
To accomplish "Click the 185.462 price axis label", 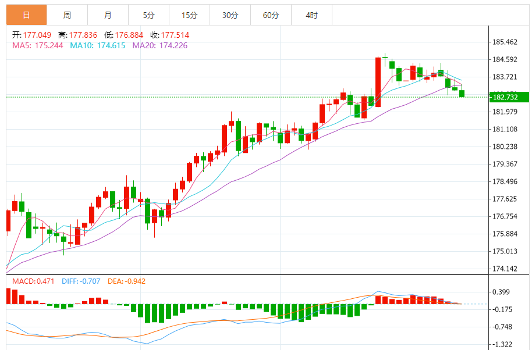I will [x=505, y=42].
